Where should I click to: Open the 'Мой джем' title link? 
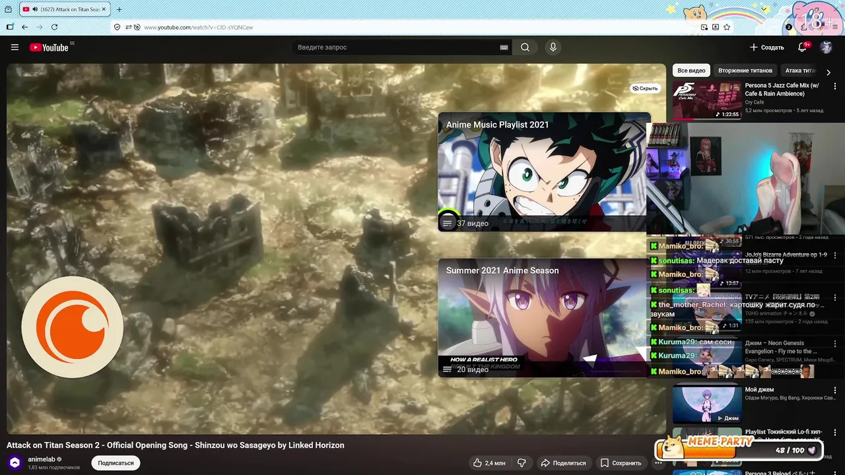[x=759, y=390]
